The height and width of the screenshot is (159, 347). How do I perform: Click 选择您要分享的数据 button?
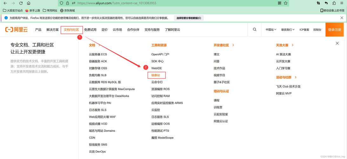point(189,18)
